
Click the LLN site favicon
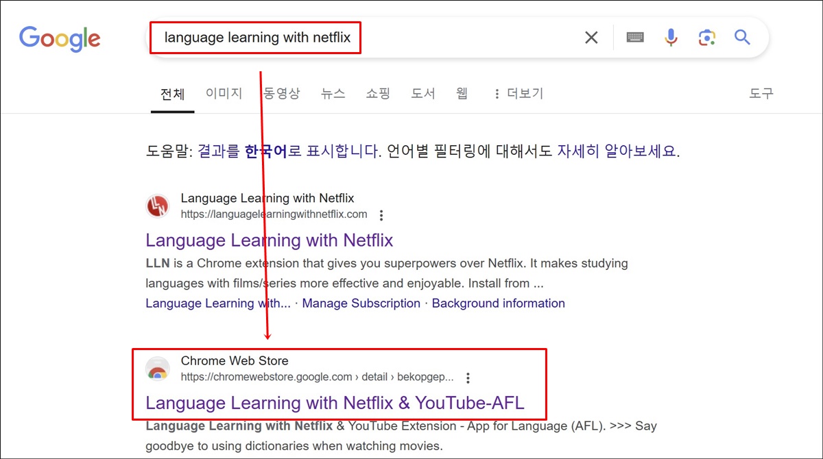coord(158,206)
